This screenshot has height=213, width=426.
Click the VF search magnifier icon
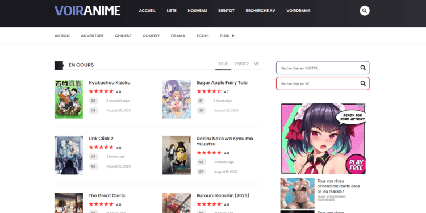point(363,83)
